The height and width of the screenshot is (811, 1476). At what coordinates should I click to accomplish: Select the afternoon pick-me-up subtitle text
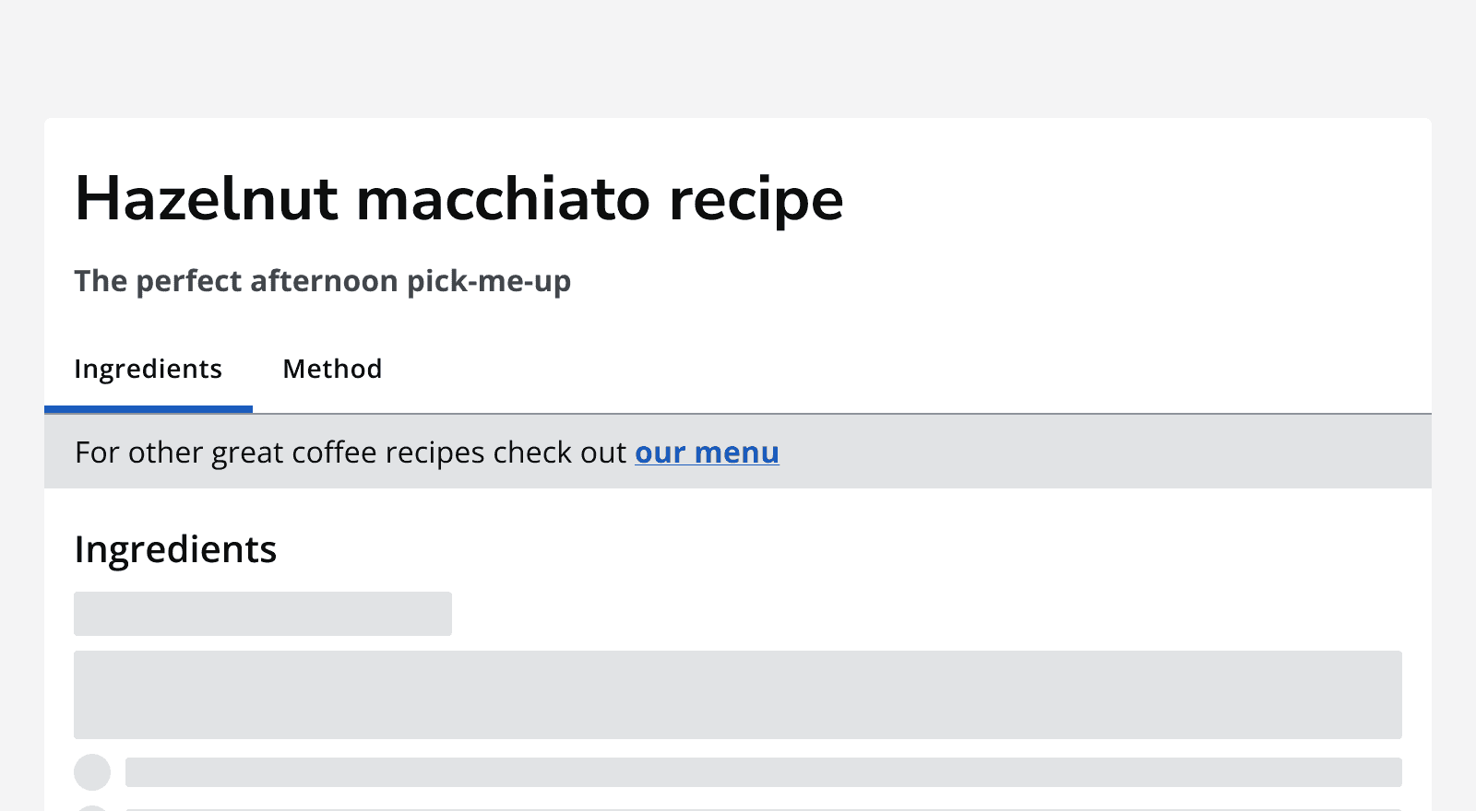point(323,281)
